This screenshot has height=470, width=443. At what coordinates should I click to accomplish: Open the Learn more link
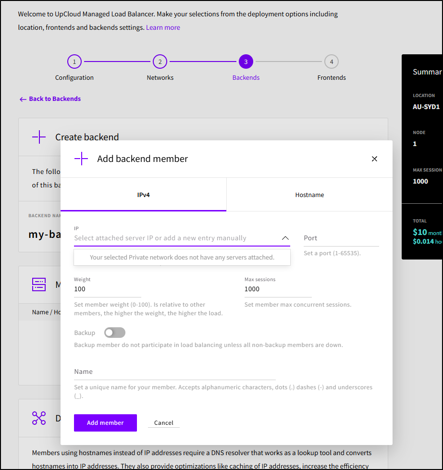(x=163, y=27)
